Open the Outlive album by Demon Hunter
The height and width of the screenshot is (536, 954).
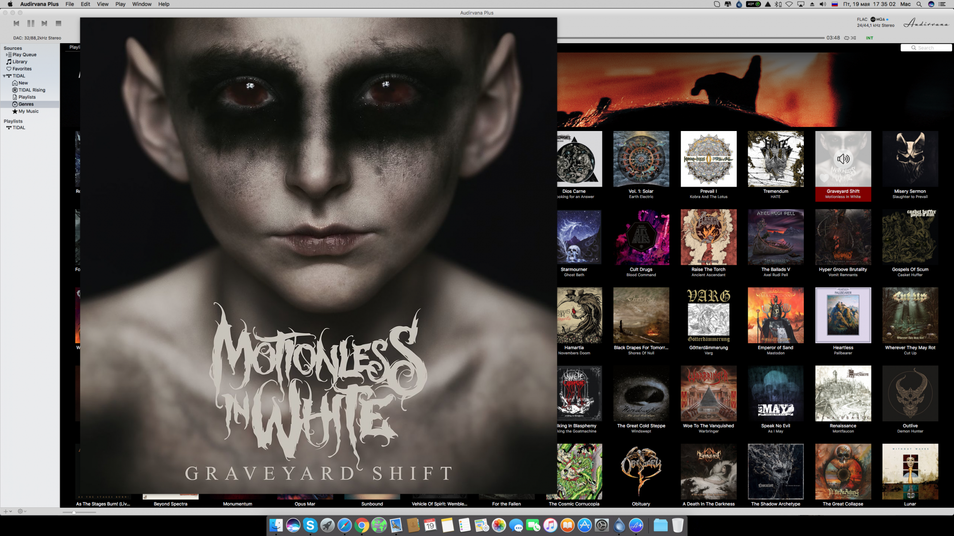[910, 393]
